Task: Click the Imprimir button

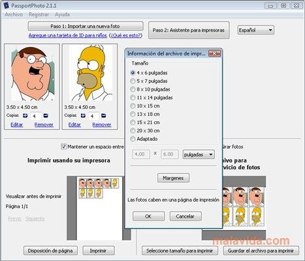Action: click(99, 251)
